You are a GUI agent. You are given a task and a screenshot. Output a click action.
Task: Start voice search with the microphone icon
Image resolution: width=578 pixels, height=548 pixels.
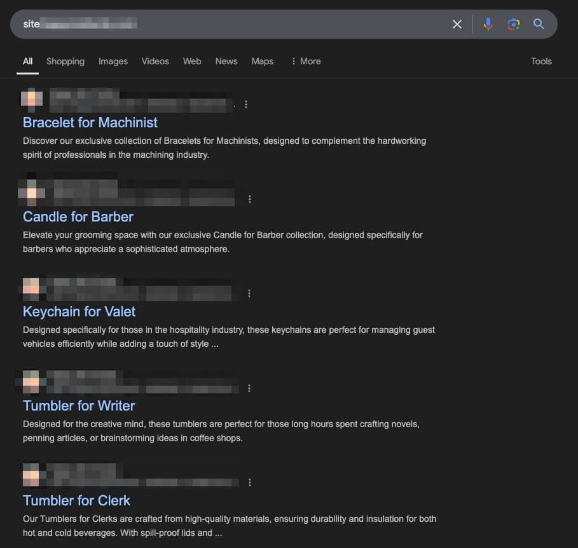click(488, 24)
